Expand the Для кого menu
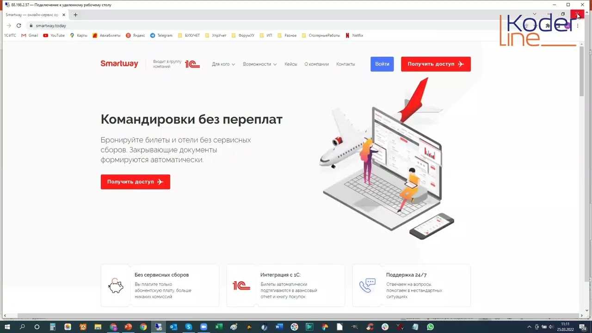Viewport: 592px width, 333px height. (x=223, y=64)
